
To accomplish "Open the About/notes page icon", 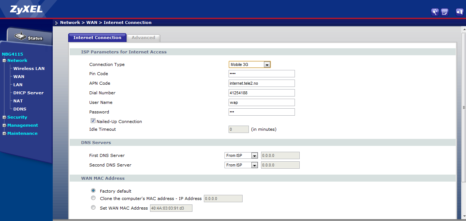I will coord(445,12).
